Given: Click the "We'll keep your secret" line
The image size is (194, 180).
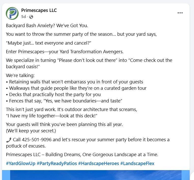Looking at the screenshot, I should tap(31, 131).
